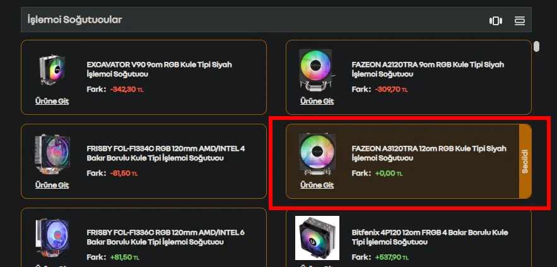Click price difference -81,50 TL
This screenshot has height=267, width=557.
click(124, 174)
